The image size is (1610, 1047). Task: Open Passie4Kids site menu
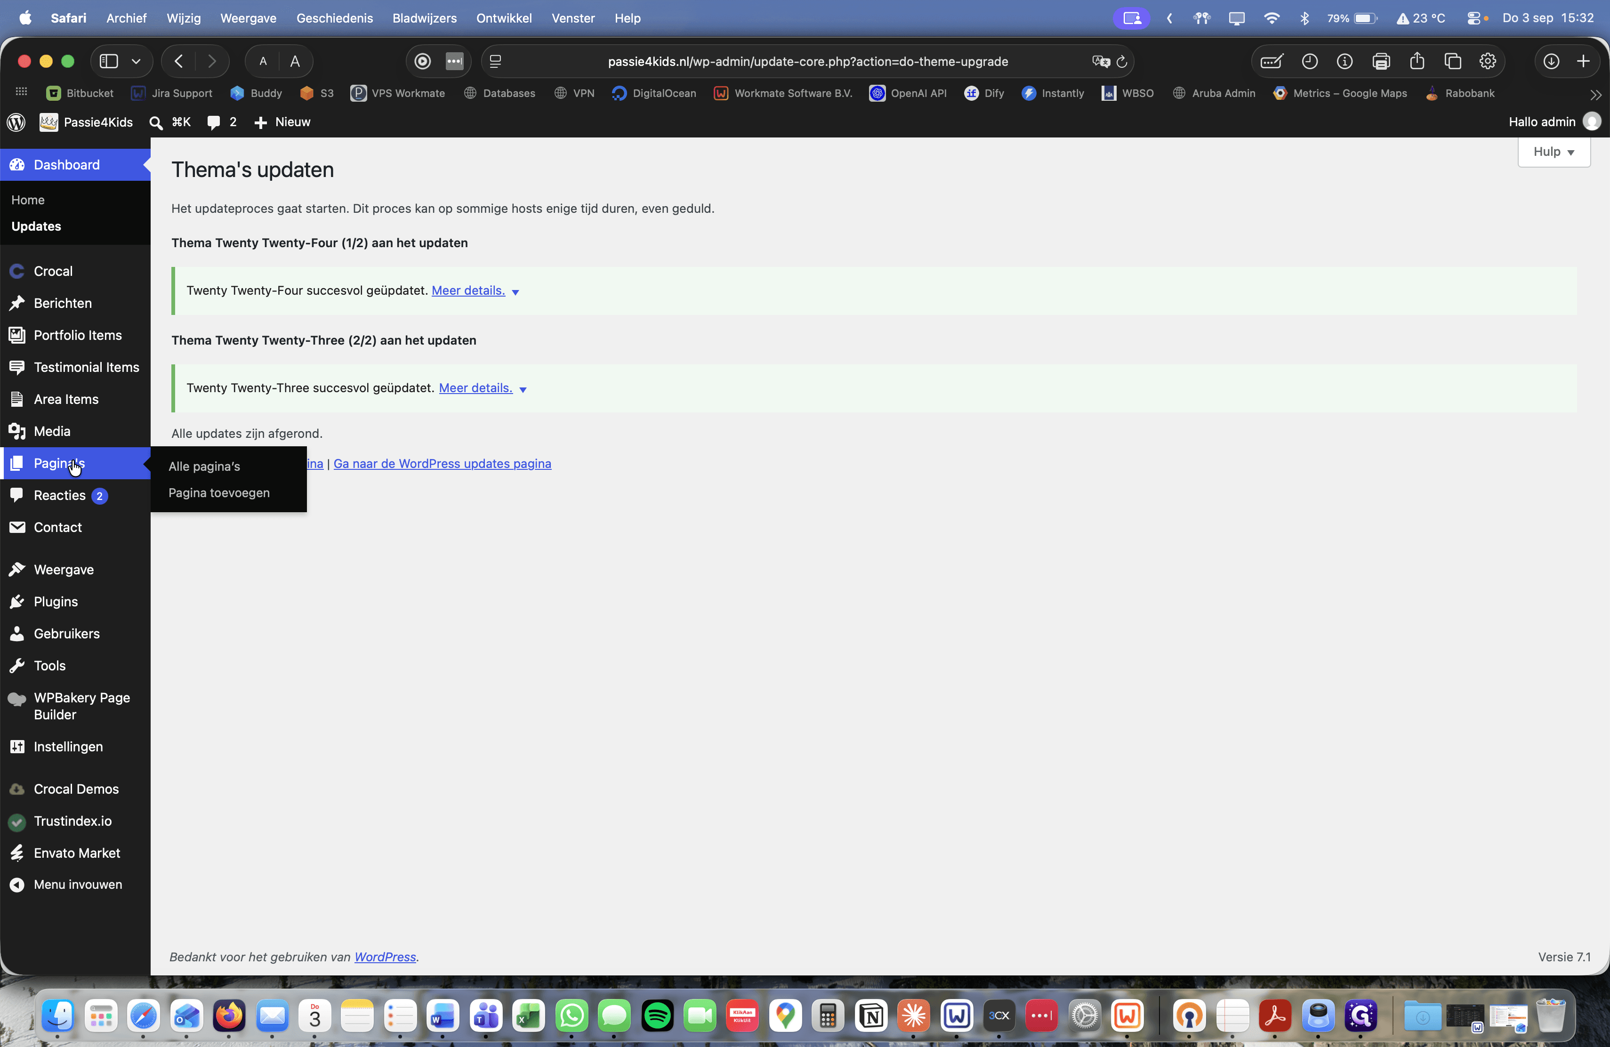[86, 122]
